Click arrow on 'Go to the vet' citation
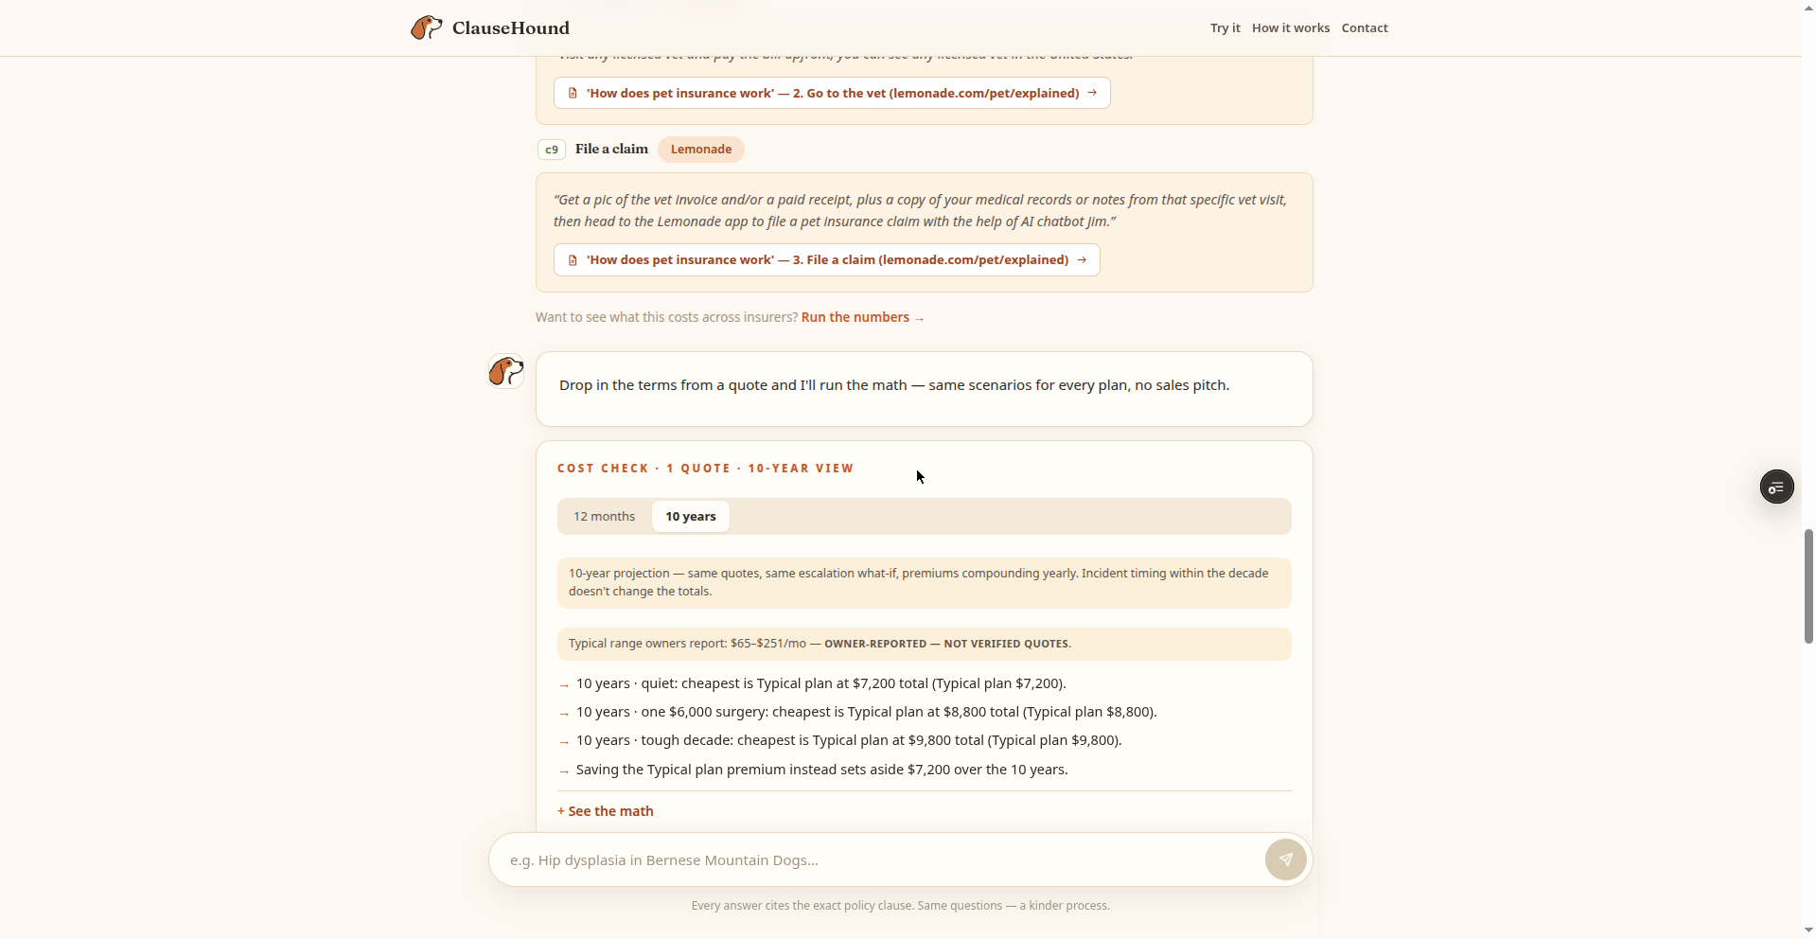 pyautogui.click(x=1092, y=93)
